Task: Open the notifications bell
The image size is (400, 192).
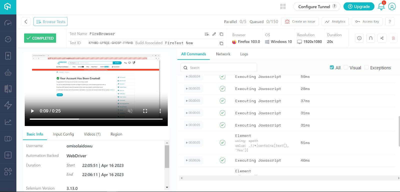Action: [x=381, y=6]
